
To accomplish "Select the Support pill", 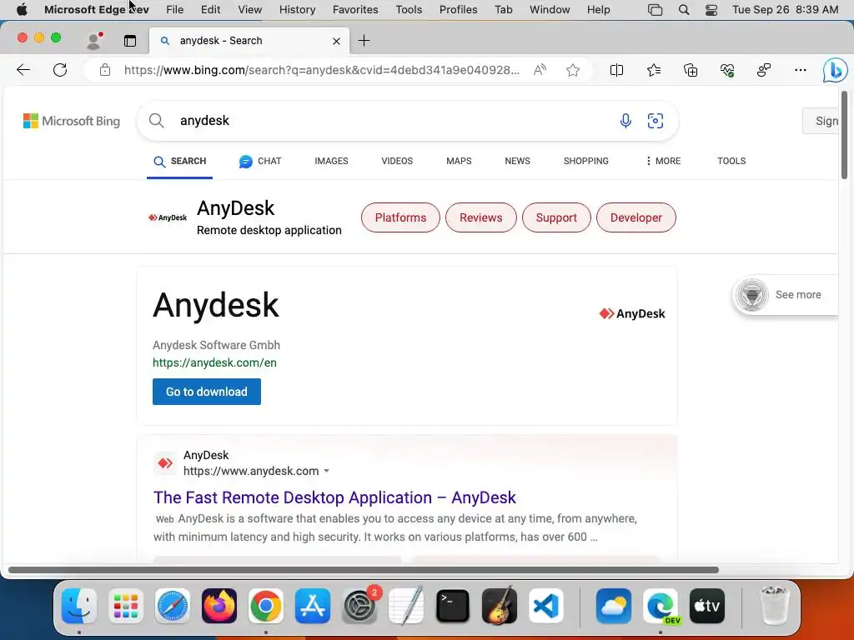I will pyautogui.click(x=556, y=217).
